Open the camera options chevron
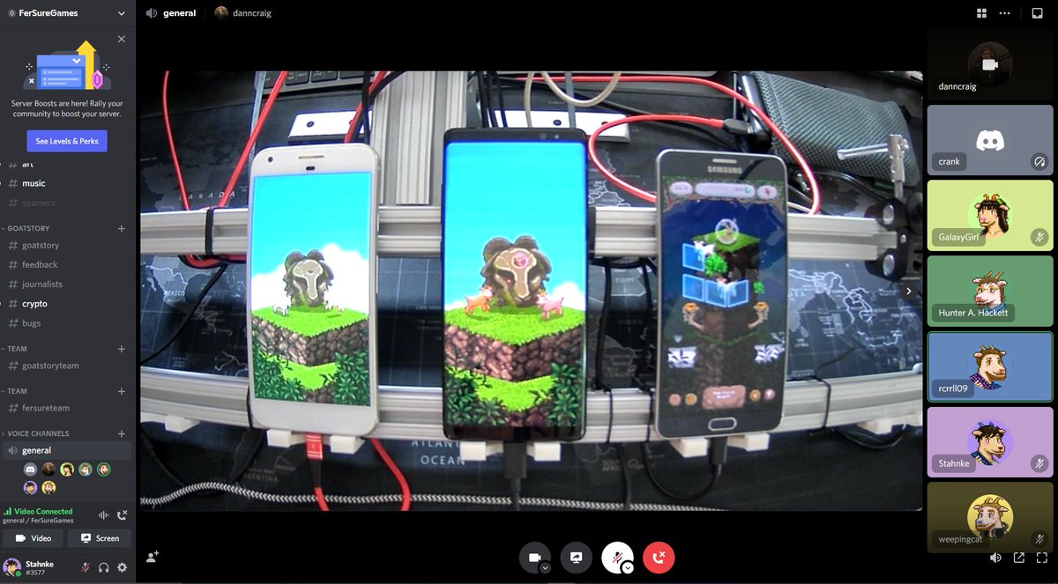Screen dimensions: 1058x584 (545, 568)
